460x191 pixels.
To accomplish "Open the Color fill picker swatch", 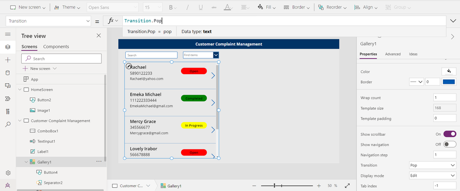I will [449, 71].
